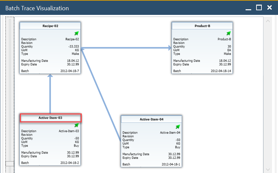Click the green arrow icon in Recipe-02 node

tap(76, 33)
